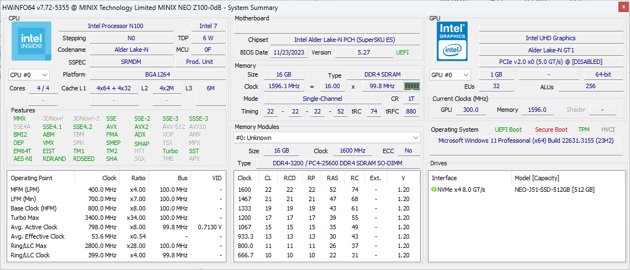Screen dimensions: 630x270
Task: Click the Intel Inside CPU logo
Action: 31,41
